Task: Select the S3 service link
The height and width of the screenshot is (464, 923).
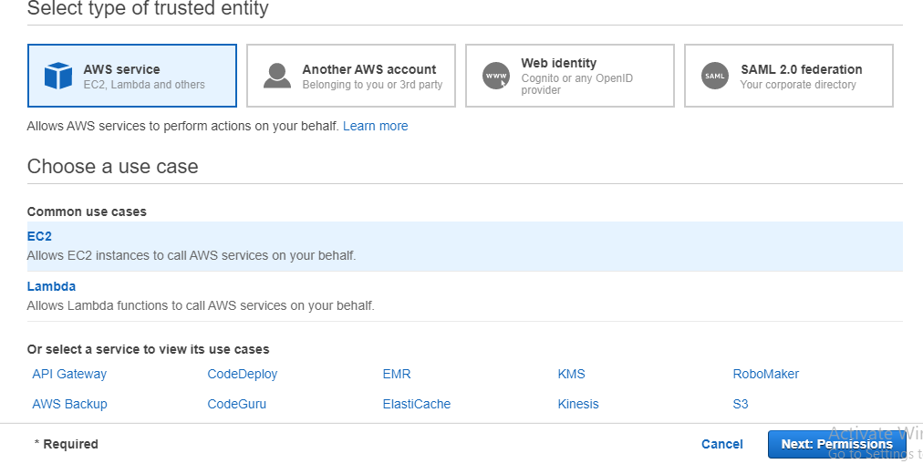Action: pyautogui.click(x=741, y=404)
